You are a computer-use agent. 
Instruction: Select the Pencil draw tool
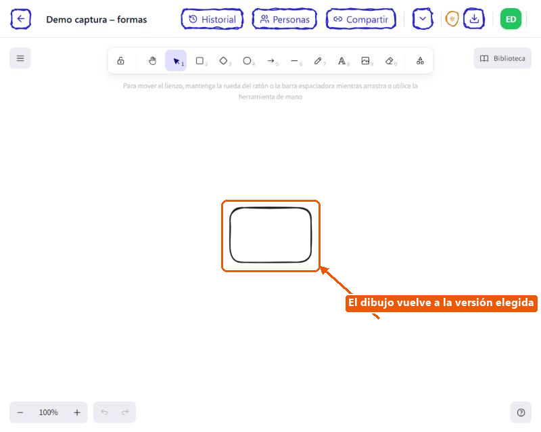pyautogui.click(x=318, y=61)
